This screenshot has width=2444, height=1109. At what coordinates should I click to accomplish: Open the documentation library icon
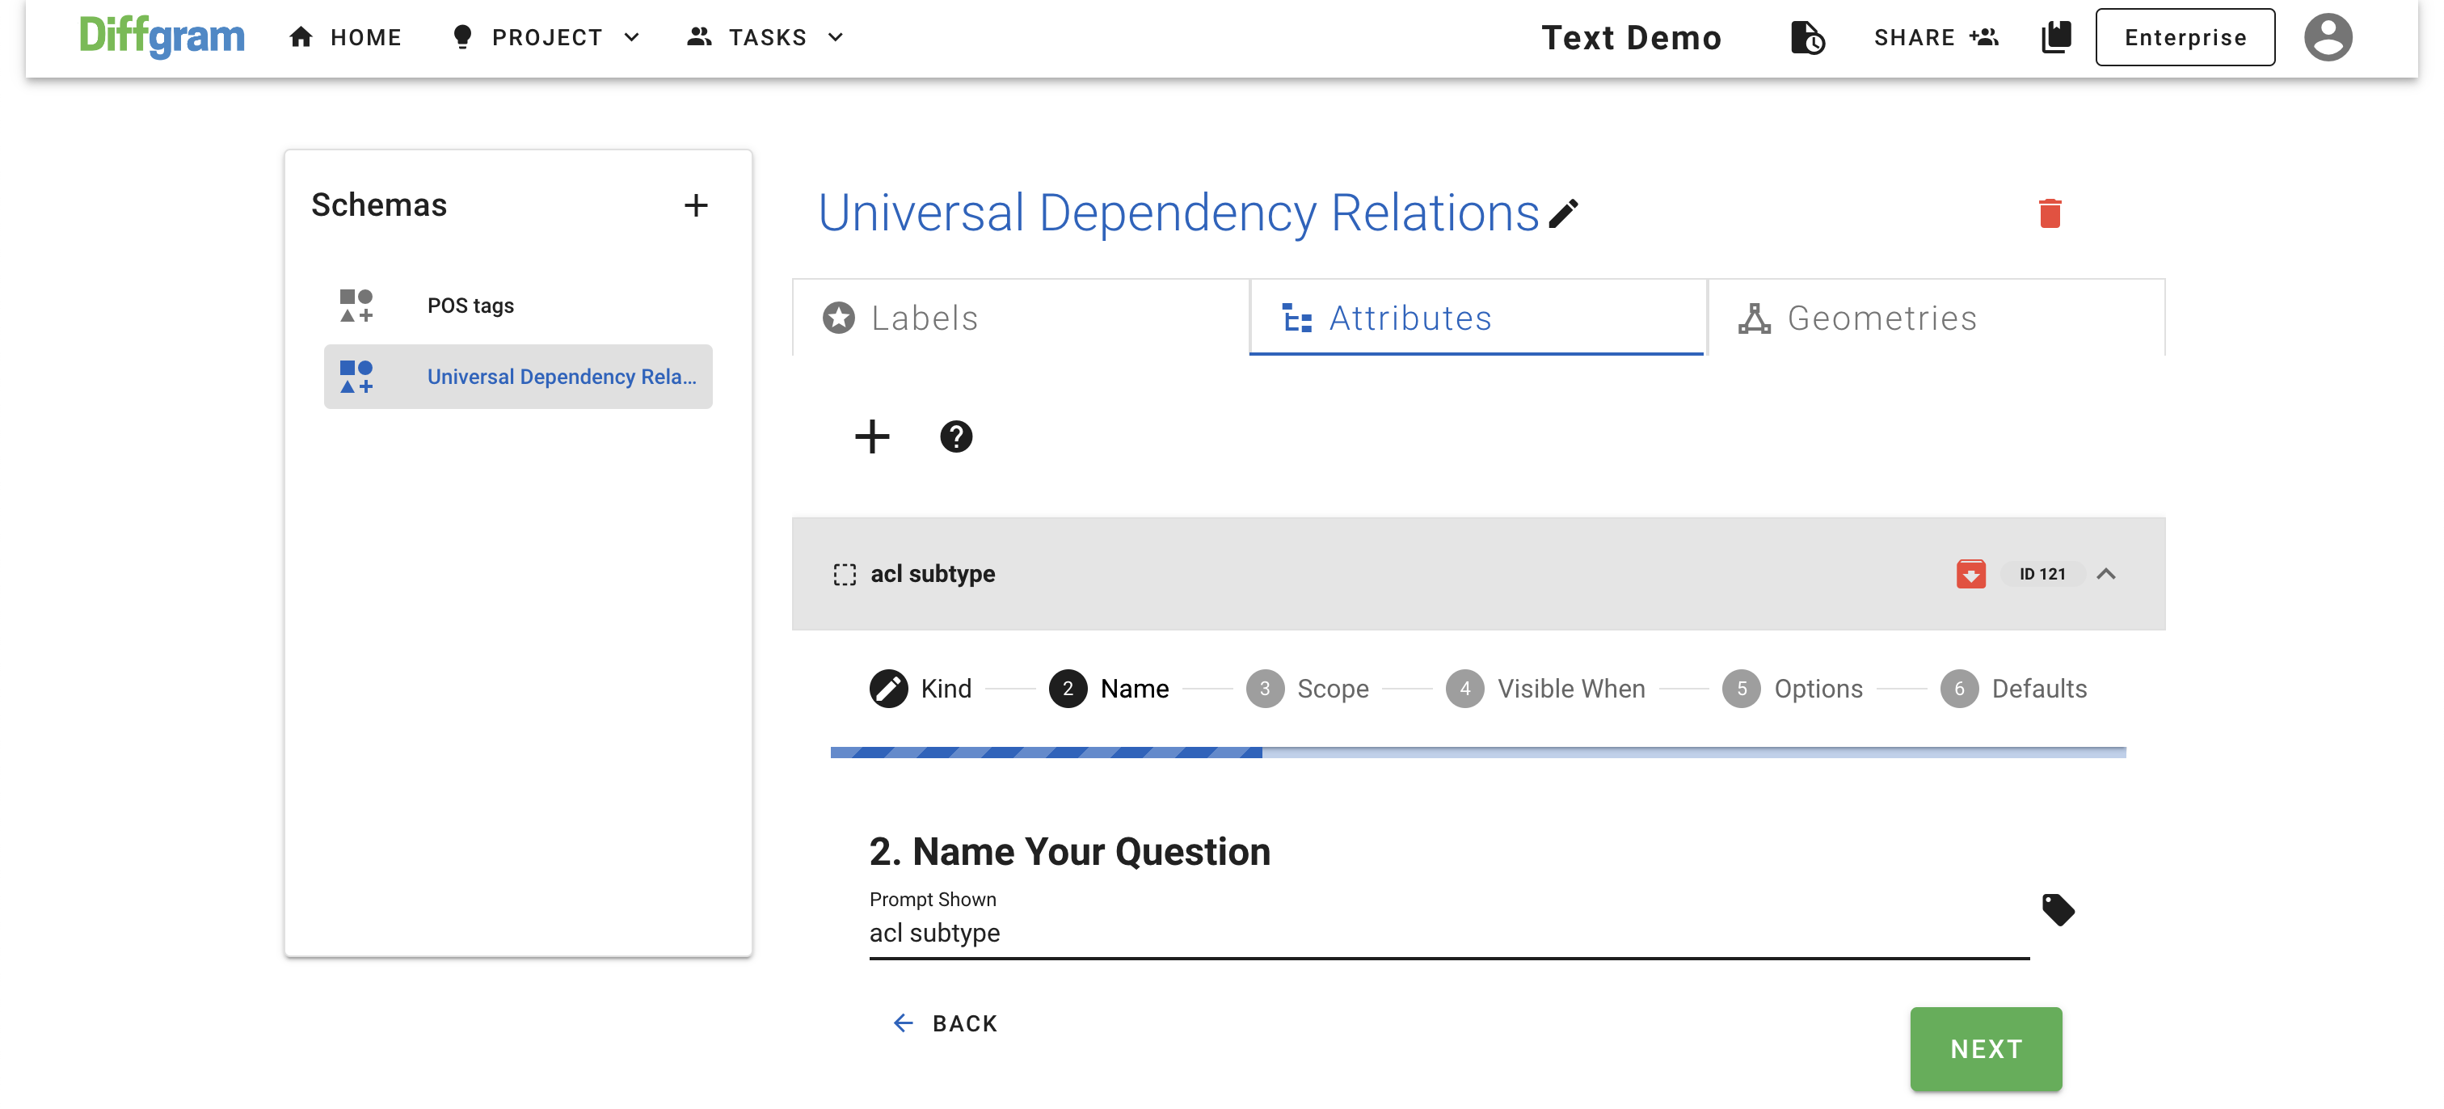click(x=2055, y=38)
